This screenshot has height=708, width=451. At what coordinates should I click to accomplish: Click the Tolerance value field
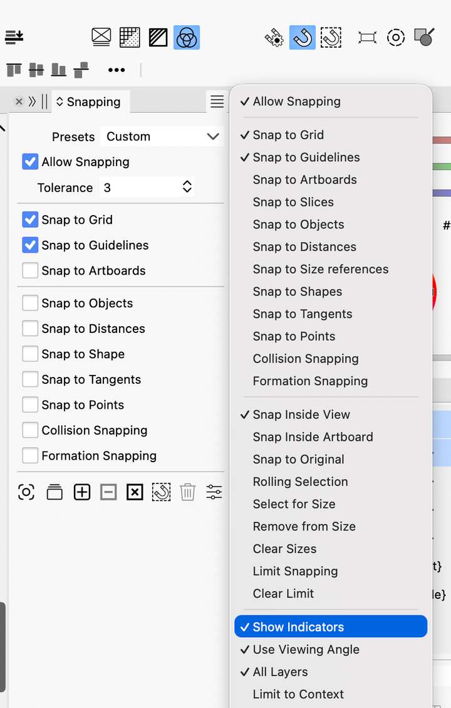tap(139, 188)
